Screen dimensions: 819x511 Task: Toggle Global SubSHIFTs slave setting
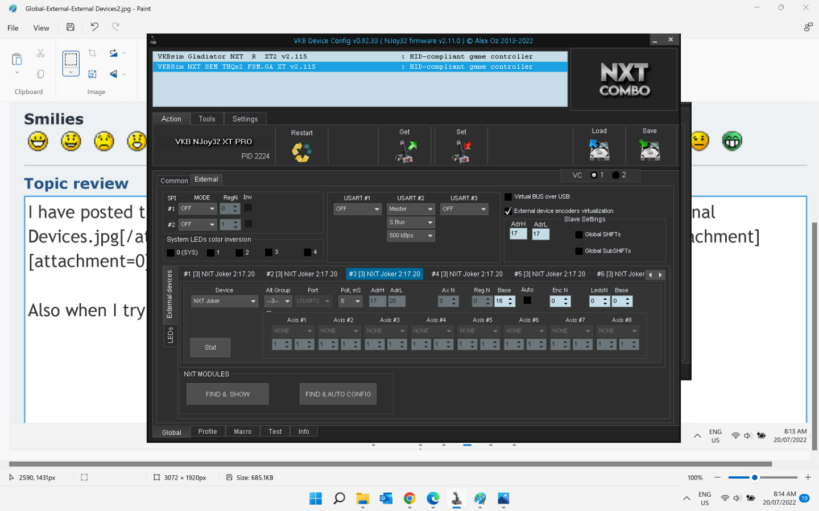(x=579, y=251)
